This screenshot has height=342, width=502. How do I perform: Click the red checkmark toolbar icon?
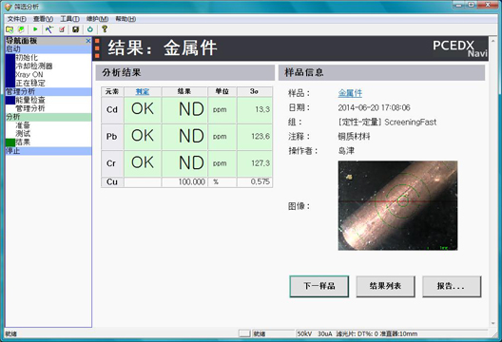click(x=62, y=29)
